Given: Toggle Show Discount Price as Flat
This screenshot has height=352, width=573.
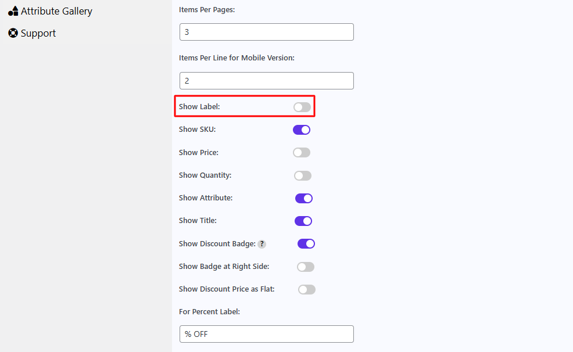Looking at the screenshot, I should click(x=307, y=290).
